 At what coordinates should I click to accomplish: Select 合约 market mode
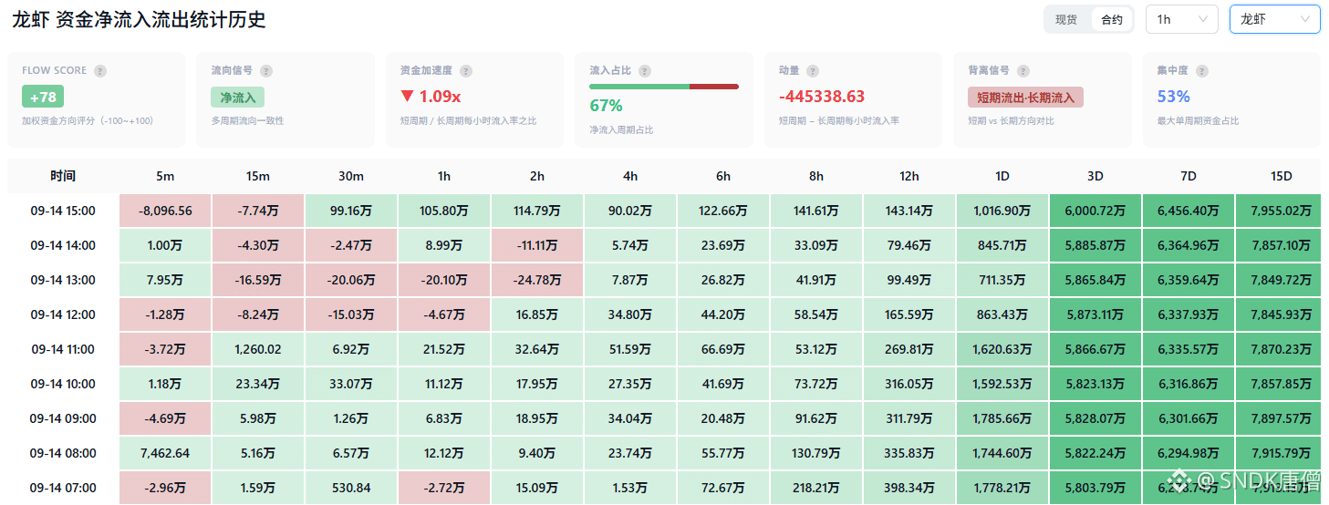tap(1112, 19)
